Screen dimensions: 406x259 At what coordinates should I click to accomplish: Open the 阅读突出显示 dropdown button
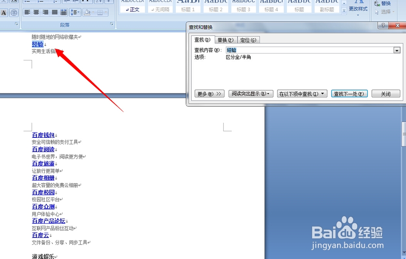(251, 94)
